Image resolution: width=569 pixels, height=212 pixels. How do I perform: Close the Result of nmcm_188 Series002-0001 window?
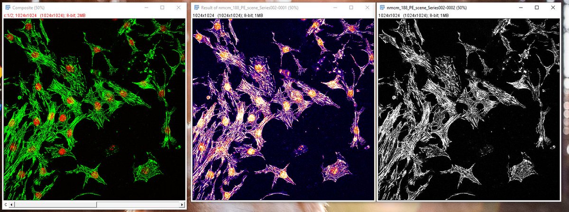click(367, 8)
